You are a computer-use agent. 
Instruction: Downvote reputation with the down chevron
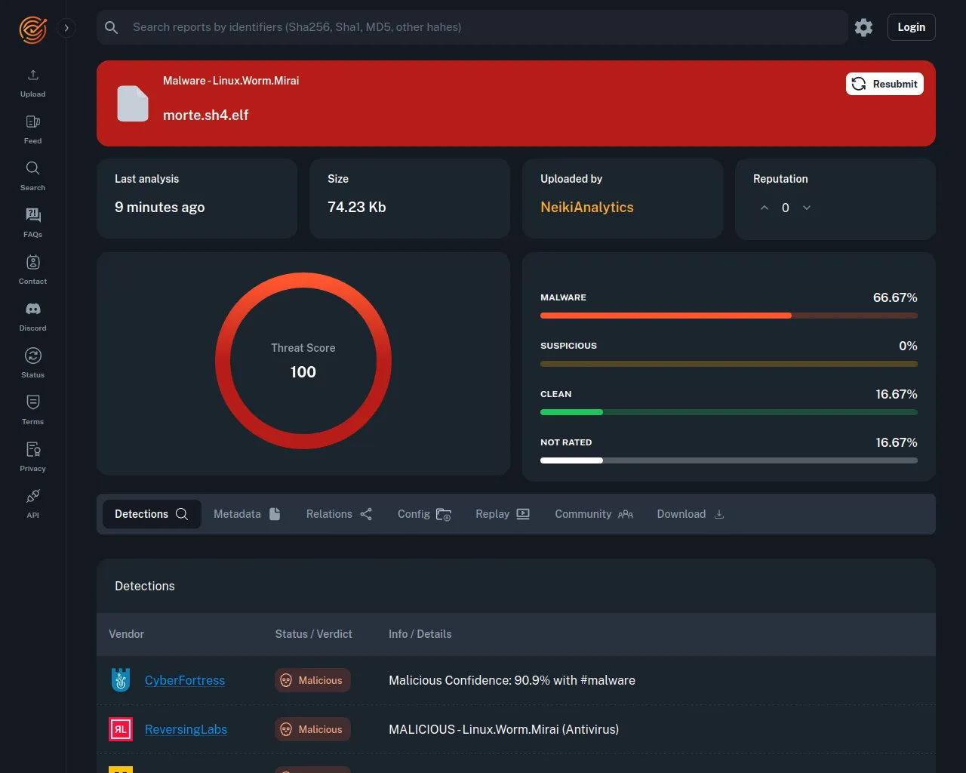[x=807, y=208]
